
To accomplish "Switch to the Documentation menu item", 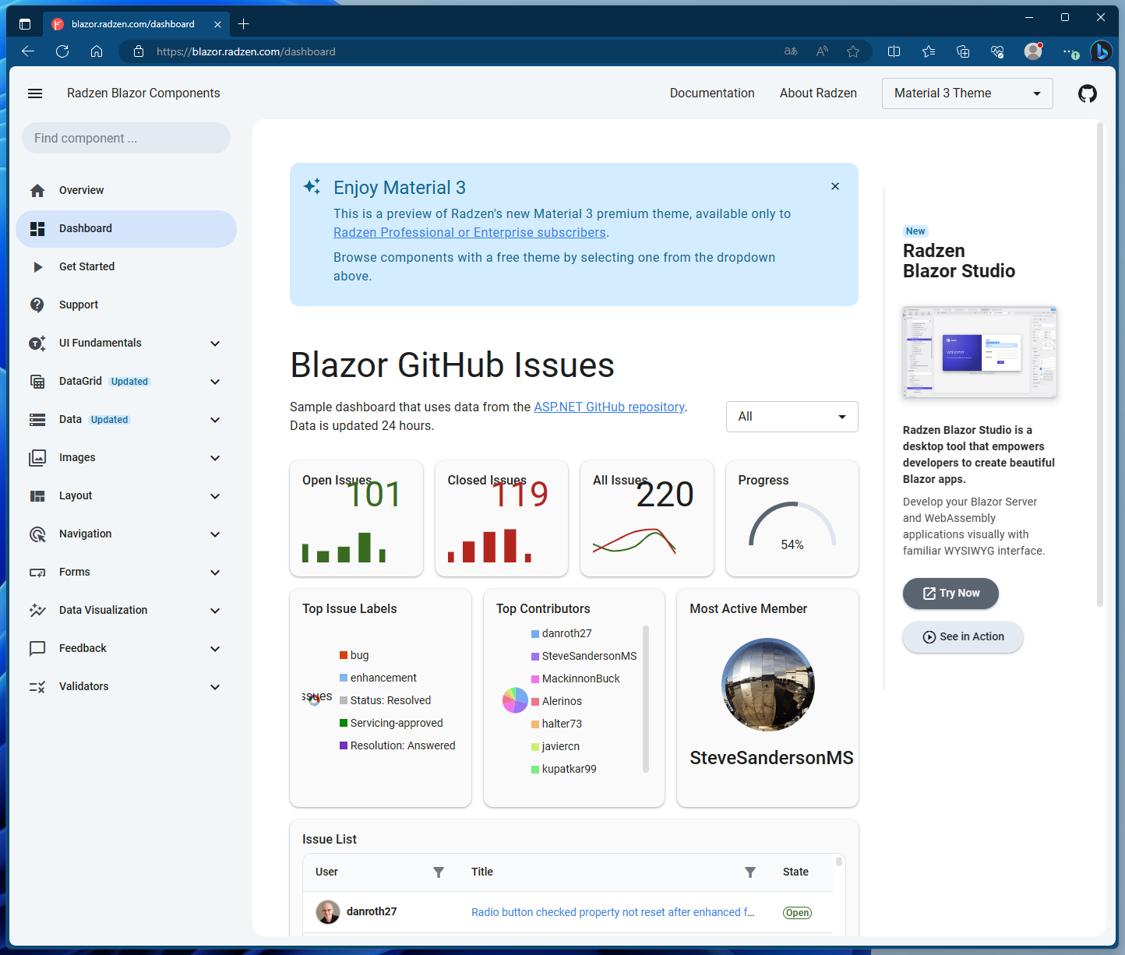I will (712, 93).
